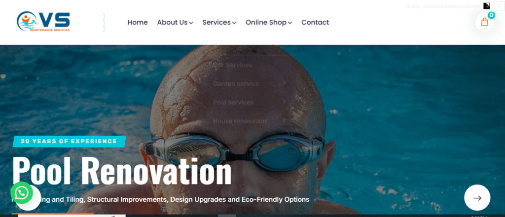Expand the About Us dropdown menu

coord(175,23)
